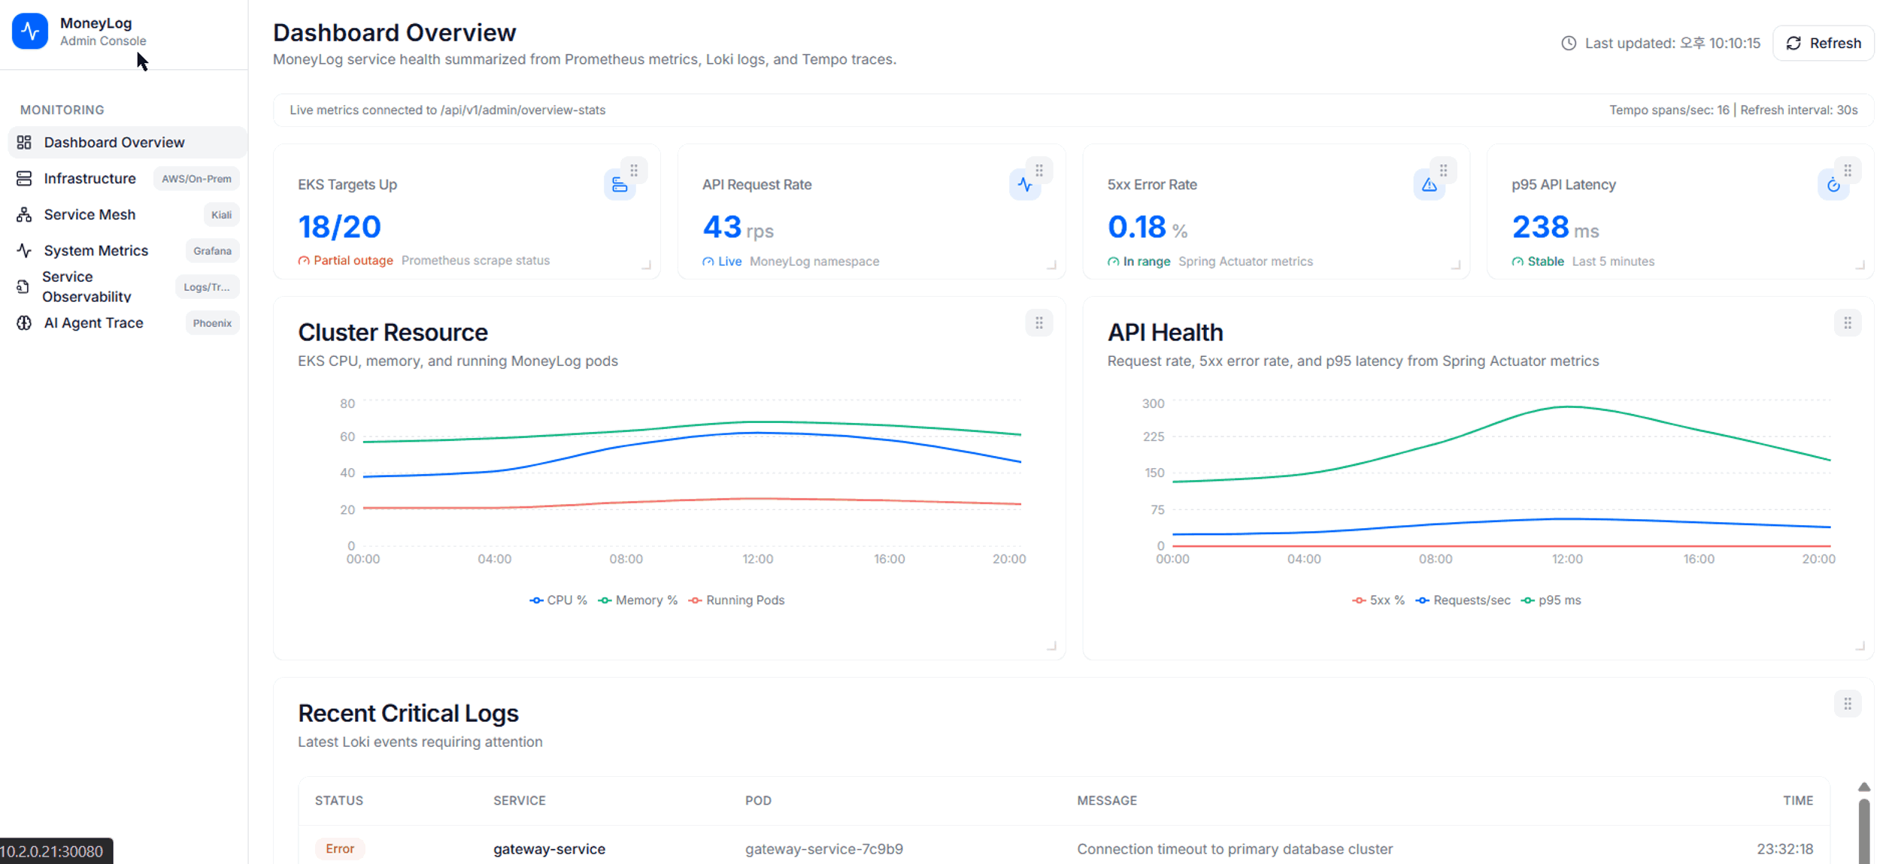Click the In range status gauge icon
This screenshot has height=864, width=1895.
click(1113, 261)
